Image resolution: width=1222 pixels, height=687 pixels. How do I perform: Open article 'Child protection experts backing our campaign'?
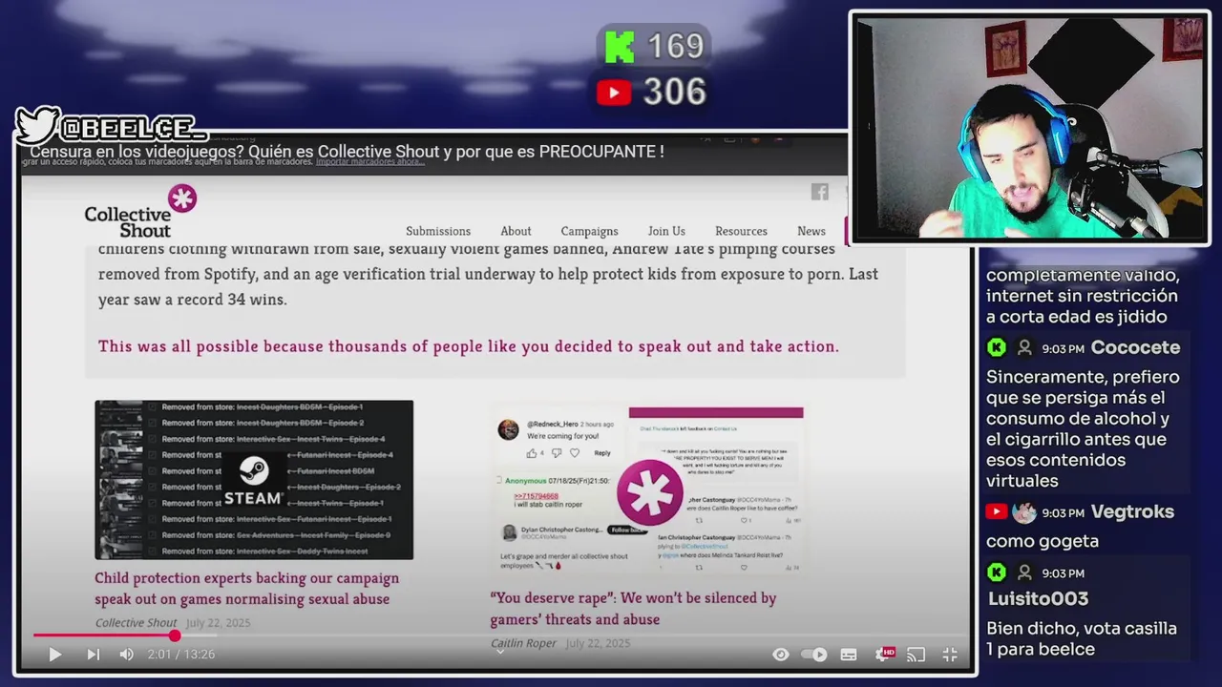click(x=246, y=589)
